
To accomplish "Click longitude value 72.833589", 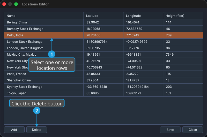I will (x=134, y=29).
